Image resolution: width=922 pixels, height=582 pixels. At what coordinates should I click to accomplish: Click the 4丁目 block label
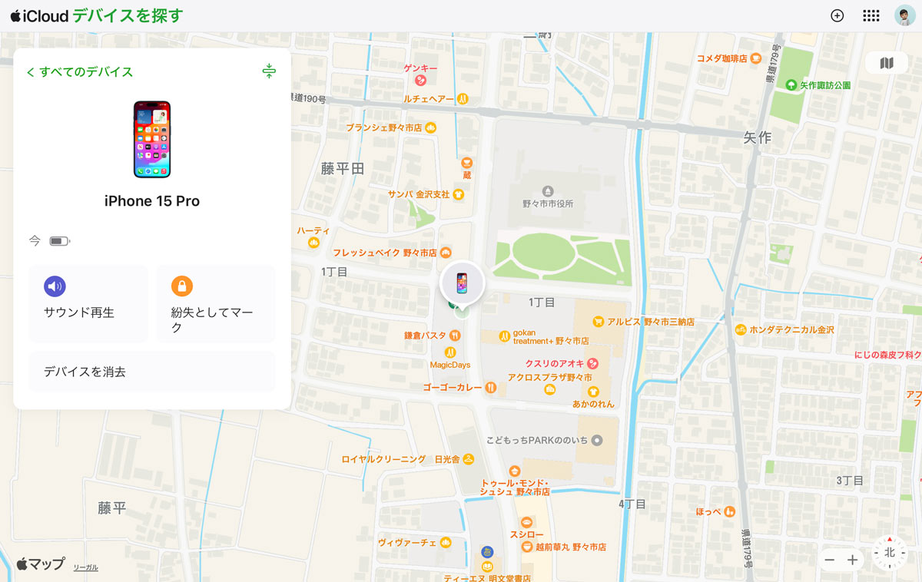click(x=632, y=504)
